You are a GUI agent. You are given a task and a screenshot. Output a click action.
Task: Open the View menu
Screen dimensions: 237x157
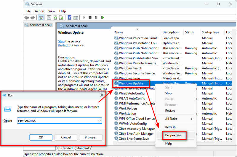[x=52, y=11]
